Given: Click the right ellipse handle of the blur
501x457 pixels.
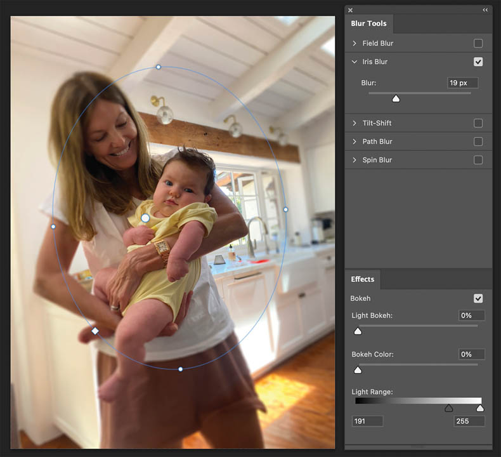Looking at the screenshot, I should point(285,209).
